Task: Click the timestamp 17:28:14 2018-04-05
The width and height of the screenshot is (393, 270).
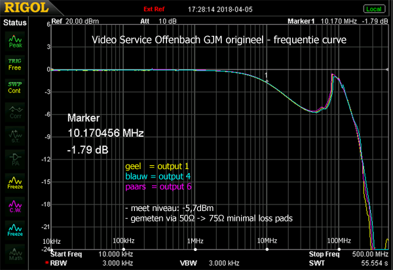Action: [x=220, y=10]
